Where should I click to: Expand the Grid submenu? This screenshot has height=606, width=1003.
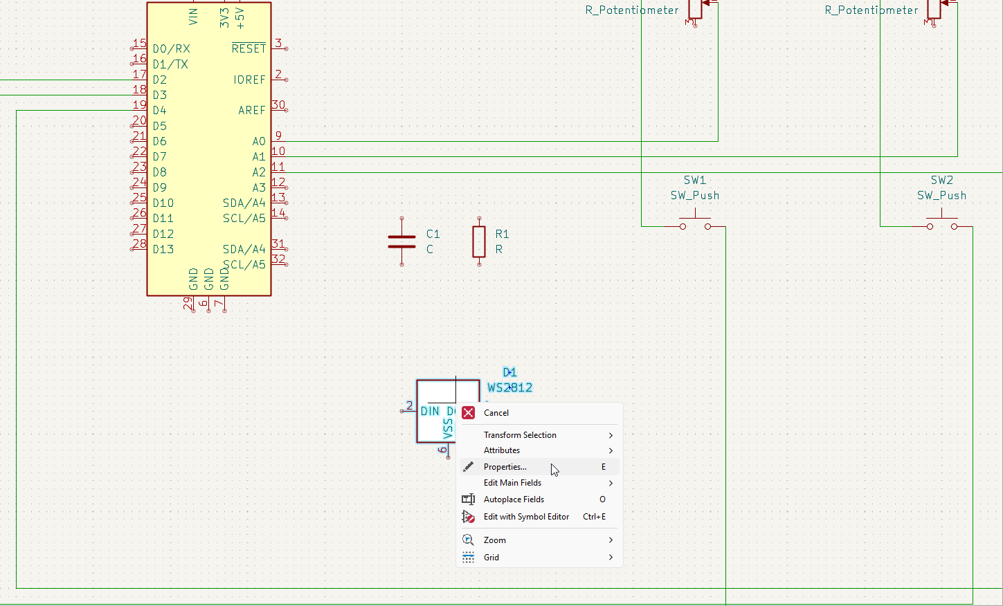(x=539, y=558)
